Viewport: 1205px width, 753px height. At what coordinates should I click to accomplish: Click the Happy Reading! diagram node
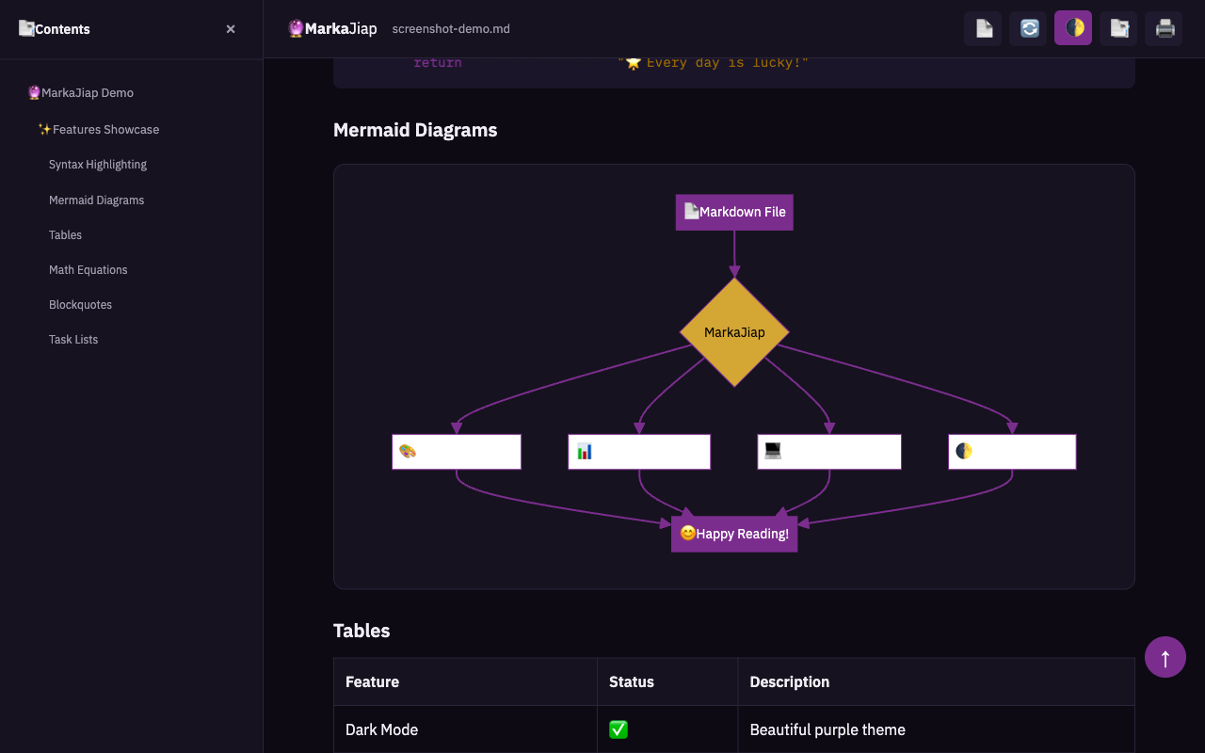click(734, 534)
